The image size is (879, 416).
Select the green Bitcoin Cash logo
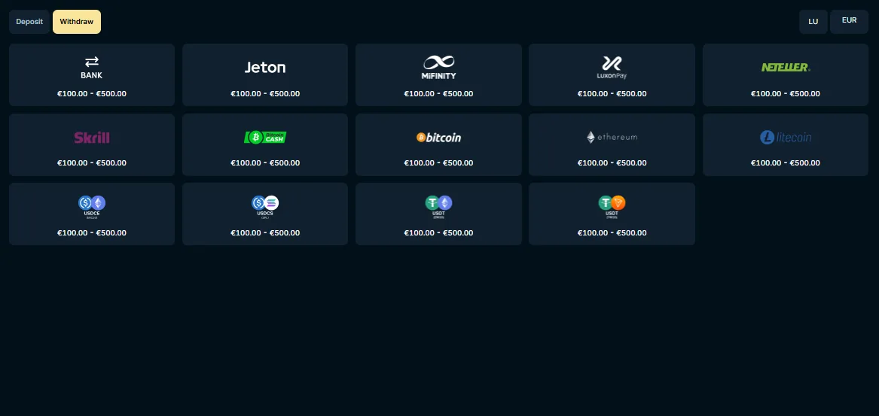[x=265, y=137]
